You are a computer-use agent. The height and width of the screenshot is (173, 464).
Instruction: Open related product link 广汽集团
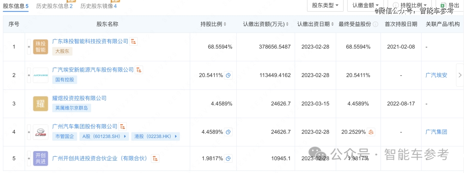(436, 132)
